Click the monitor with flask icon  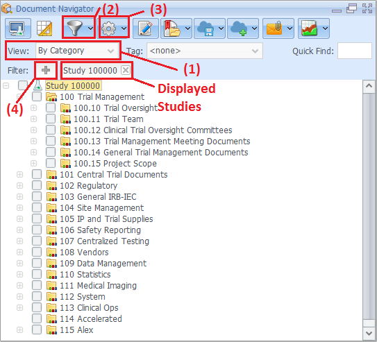pyautogui.click(x=18, y=28)
